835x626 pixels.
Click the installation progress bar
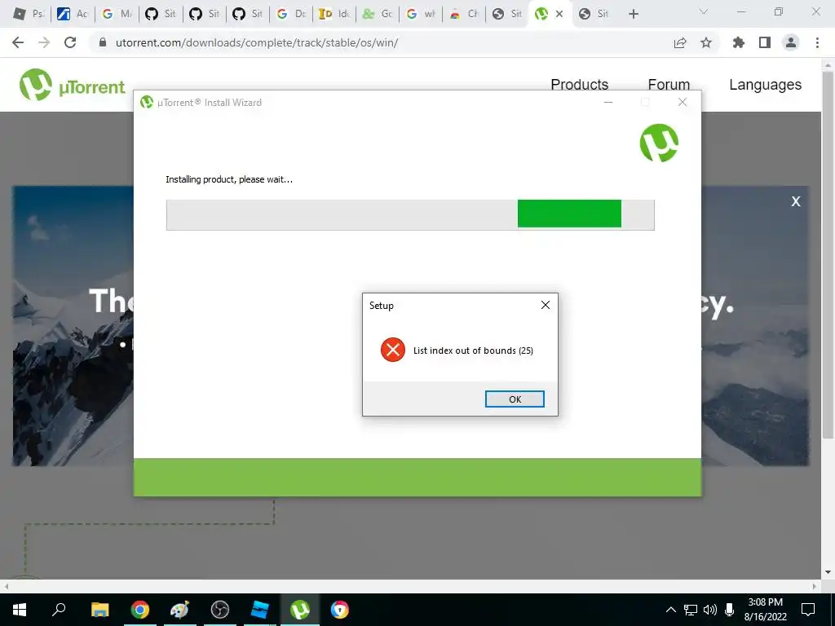(x=410, y=214)
